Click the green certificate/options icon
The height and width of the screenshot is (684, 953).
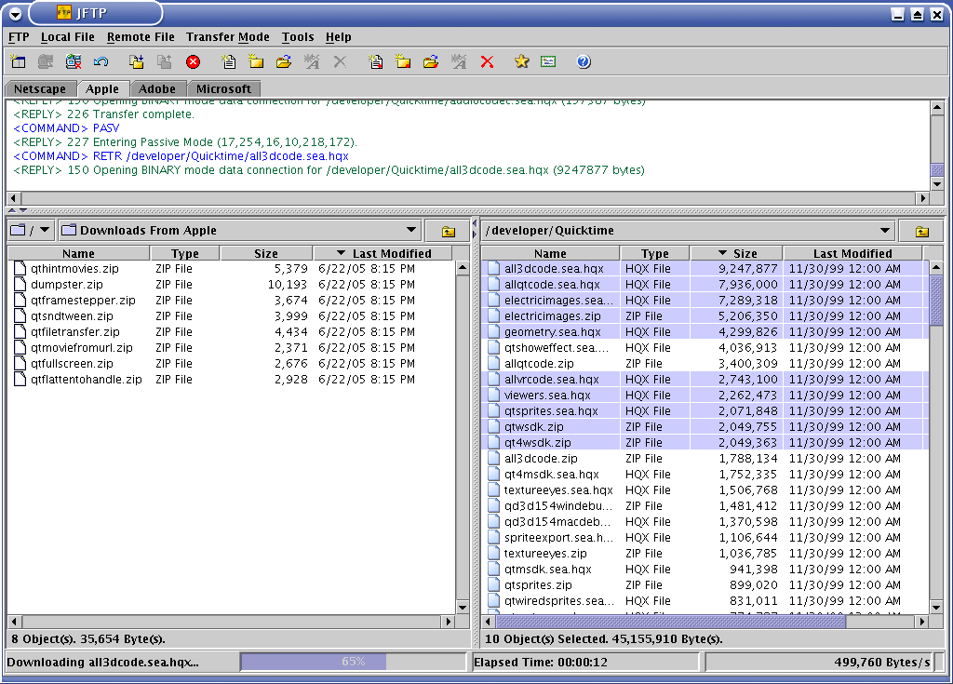tap(548, 61)
